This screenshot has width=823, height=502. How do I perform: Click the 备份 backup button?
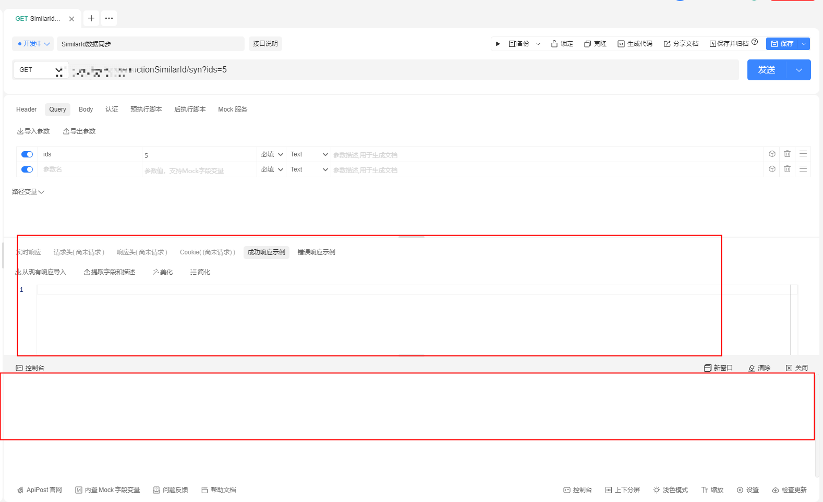pos(519,44)
